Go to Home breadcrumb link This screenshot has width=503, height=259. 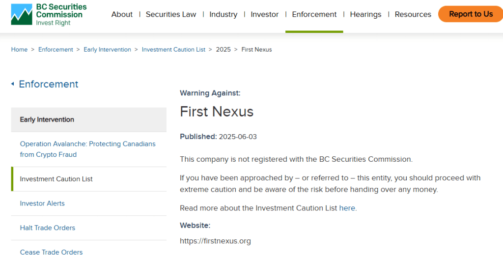tap(19, 50)
